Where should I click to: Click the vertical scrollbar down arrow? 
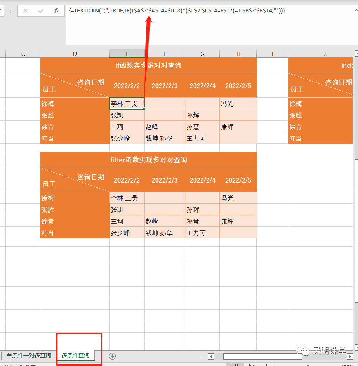[356, 347]
